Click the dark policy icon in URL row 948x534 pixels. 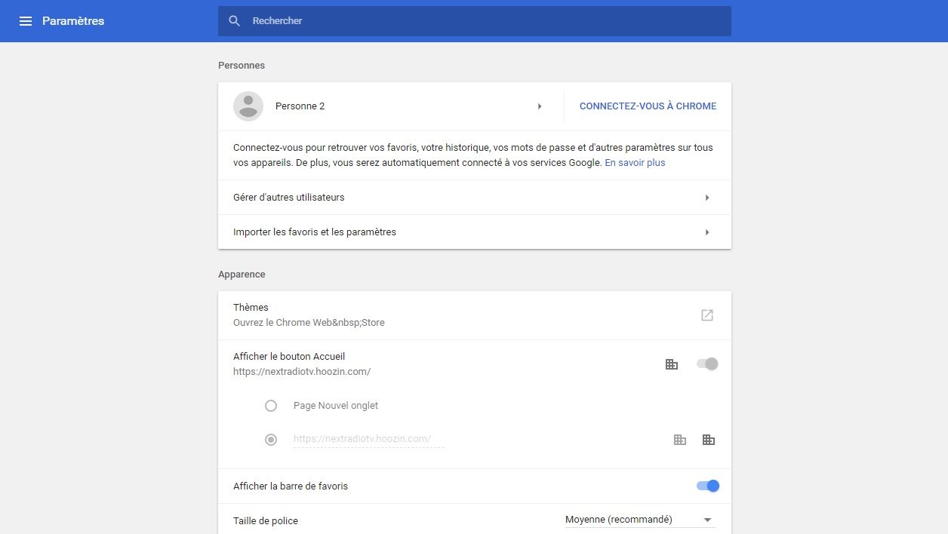point(709,440)
